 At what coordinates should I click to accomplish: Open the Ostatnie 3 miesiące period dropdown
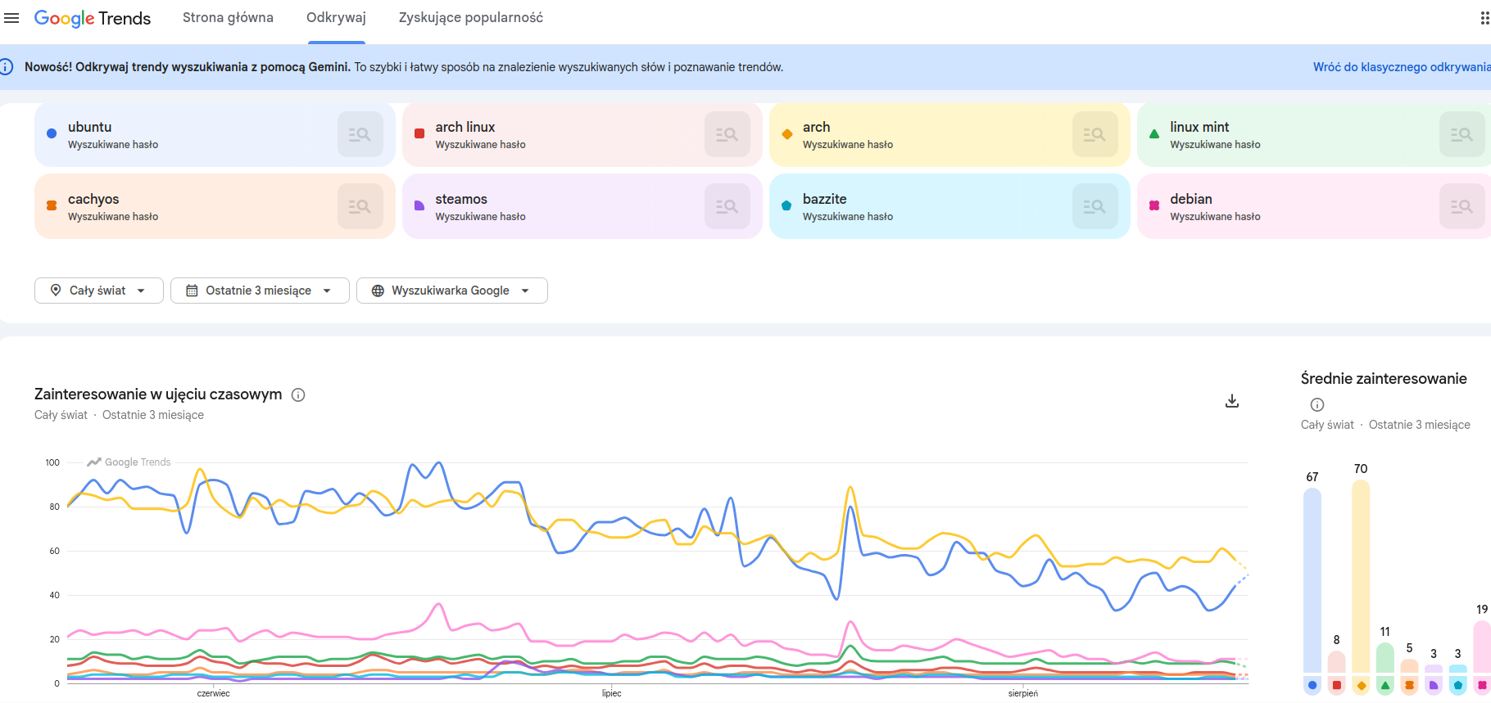tap(260, 291)
